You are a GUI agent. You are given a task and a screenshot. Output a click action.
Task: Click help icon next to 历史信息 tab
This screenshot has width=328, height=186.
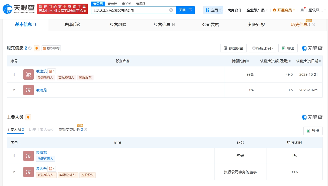313,25
